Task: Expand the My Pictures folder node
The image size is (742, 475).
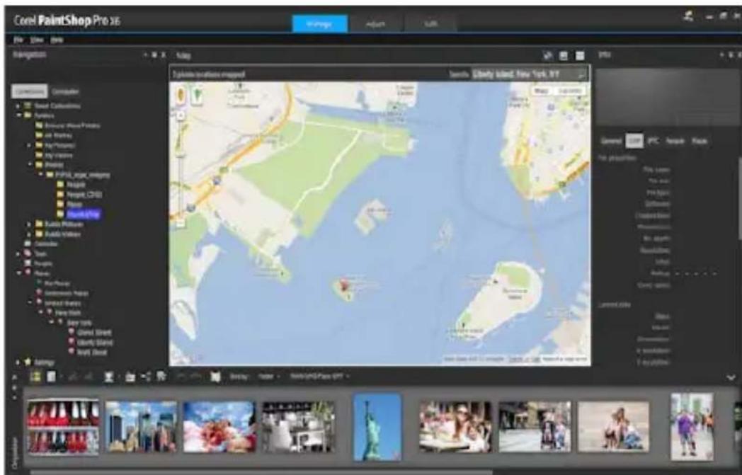Action: coord(30,145)
